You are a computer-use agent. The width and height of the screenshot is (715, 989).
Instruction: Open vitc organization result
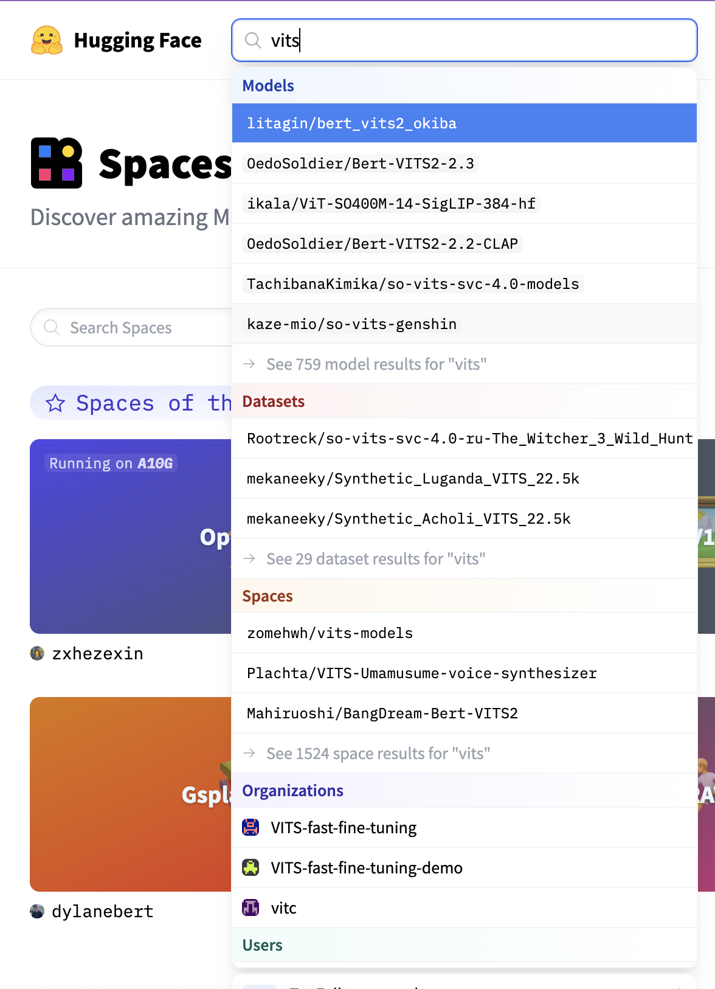point(464,907)
